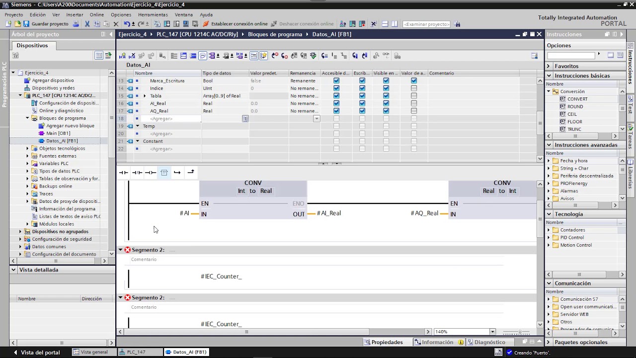Viewport: 636px width, 358px height.
Task: Open the Proyecto menu
Action: tap(14, 14)
